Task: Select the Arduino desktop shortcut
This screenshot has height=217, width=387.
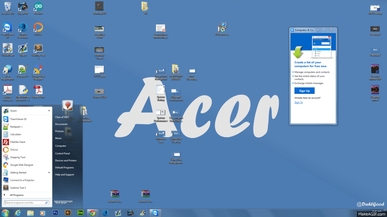Action: (x=38, y=7)
